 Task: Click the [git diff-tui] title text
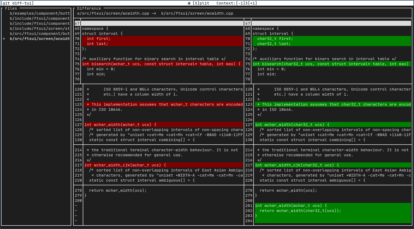pyautogui.click(x=17, y=3)
